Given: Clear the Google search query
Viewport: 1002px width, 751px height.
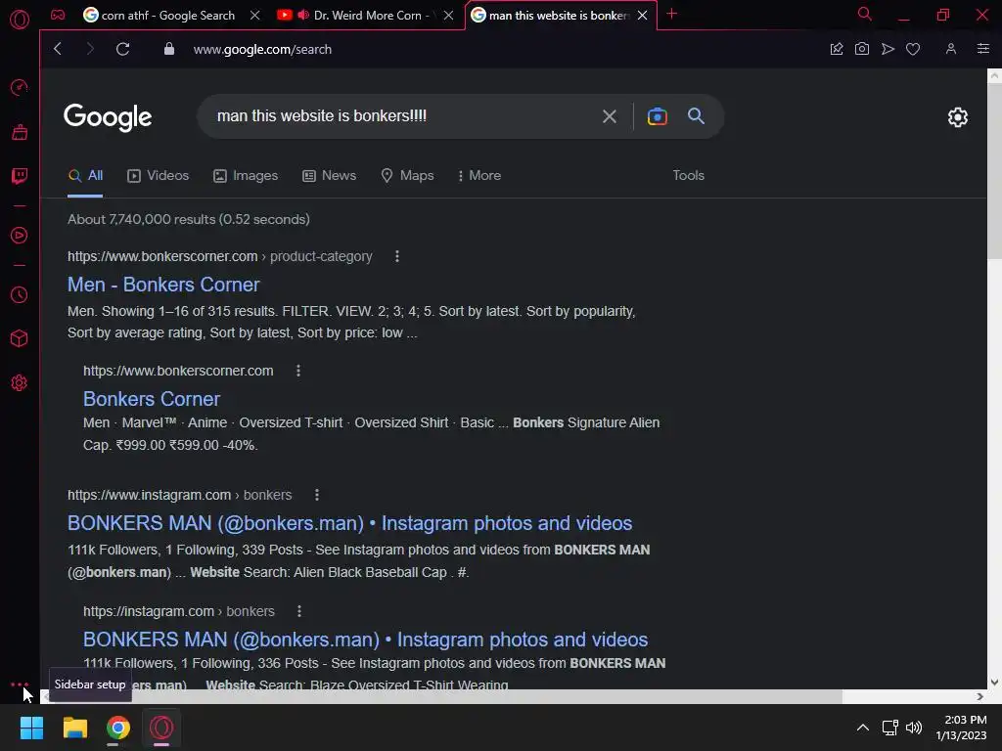Looking at the screenshot, I should point(609,116).
